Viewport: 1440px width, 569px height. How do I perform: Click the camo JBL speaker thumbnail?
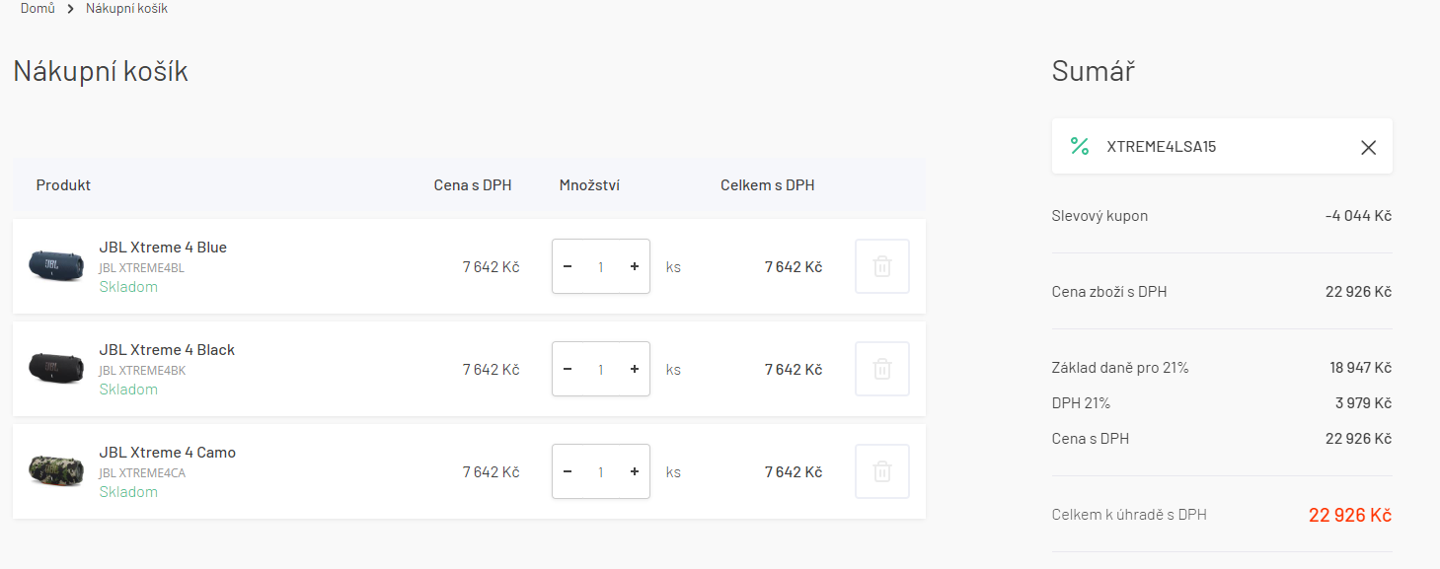(56, 470)
